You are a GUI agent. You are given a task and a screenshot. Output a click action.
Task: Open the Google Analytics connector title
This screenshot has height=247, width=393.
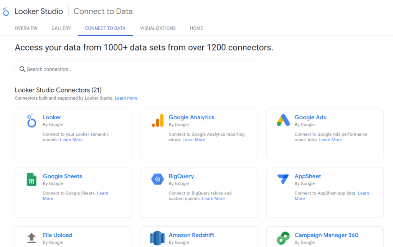(192, 117)
